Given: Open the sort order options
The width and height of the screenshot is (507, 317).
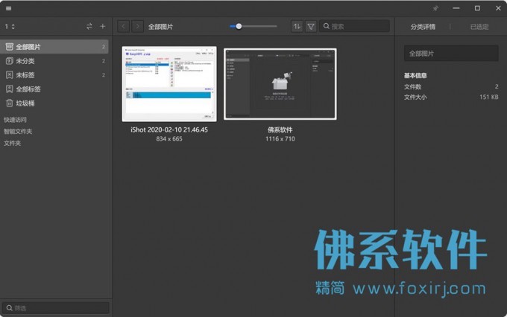Looking at the screenshot, I should point(297,27).
